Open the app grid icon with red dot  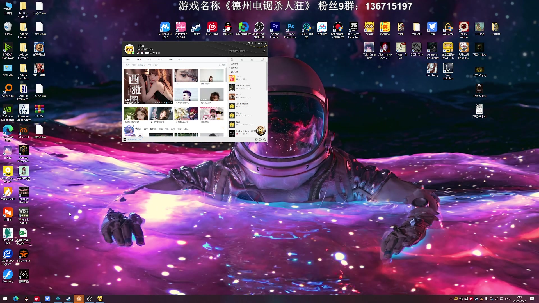(262, 59)
